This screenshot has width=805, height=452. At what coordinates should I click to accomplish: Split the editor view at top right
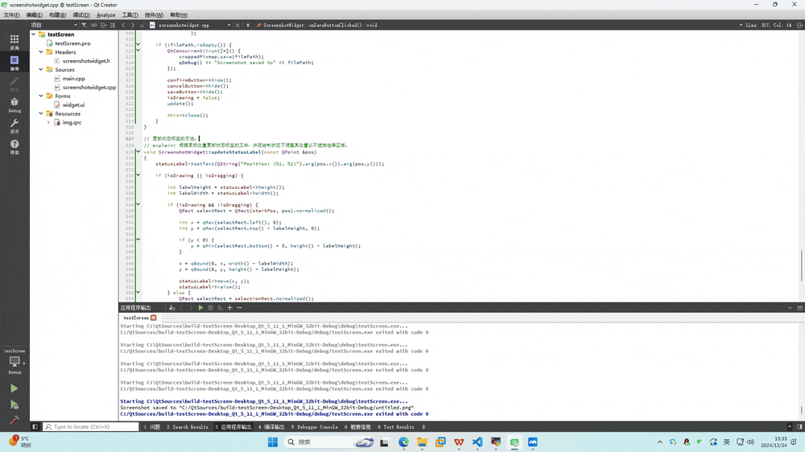pos(800,25)
